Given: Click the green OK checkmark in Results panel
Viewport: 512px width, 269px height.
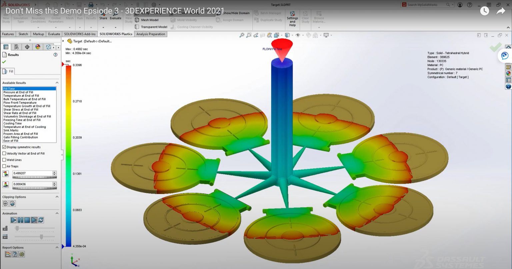Looking at the screenshot, I should [4, 62].
